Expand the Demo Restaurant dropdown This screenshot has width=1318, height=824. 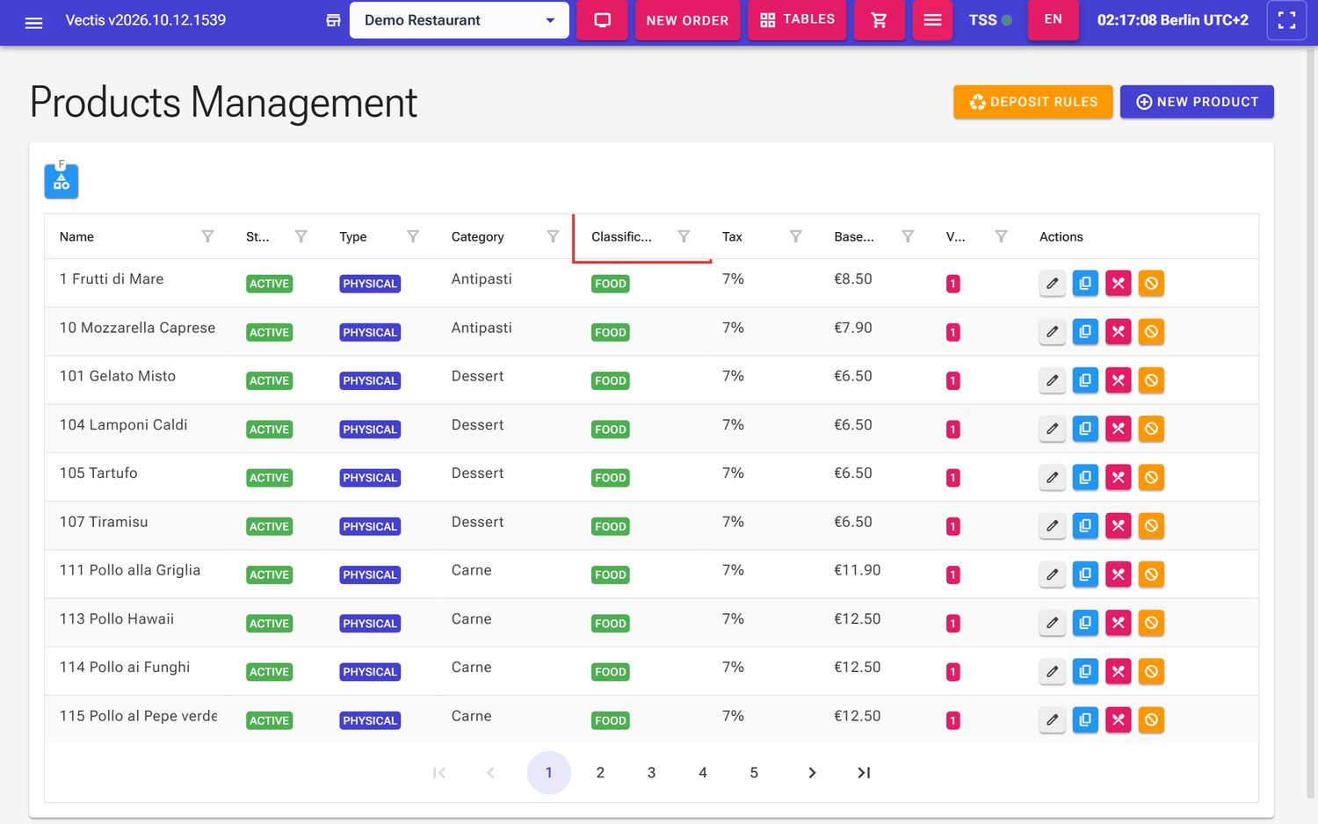(459, 20)
